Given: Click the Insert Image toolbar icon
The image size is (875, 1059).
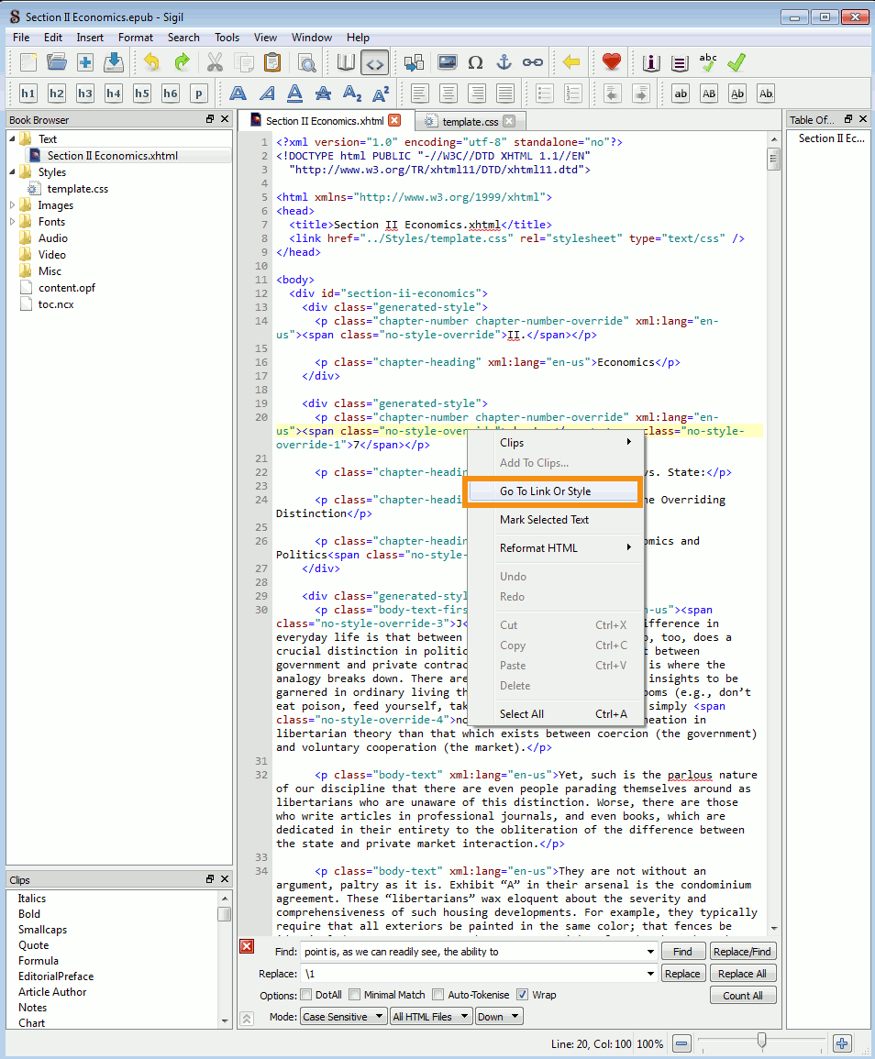Looking at the screenshot, I should (x=447, y=62).
